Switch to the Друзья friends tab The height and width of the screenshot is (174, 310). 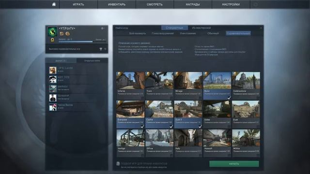pos(61,60)
